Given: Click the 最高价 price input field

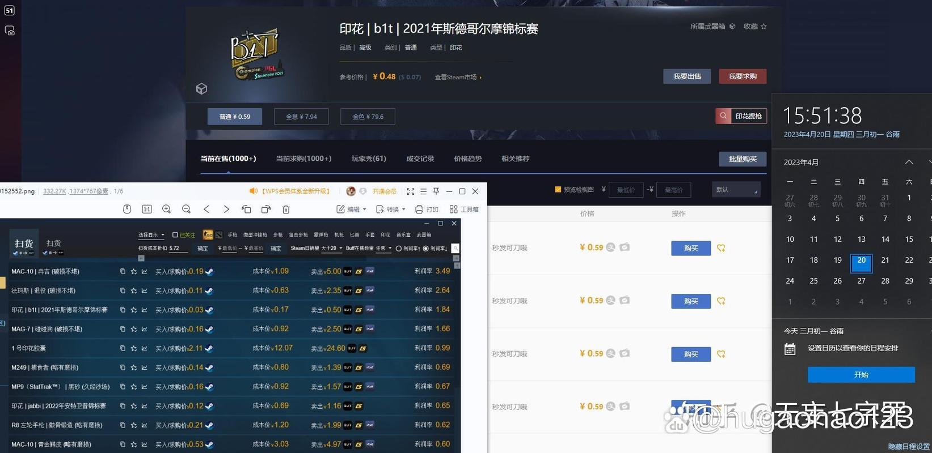Looking at the screenshot, I should click(x=674, y=190).
